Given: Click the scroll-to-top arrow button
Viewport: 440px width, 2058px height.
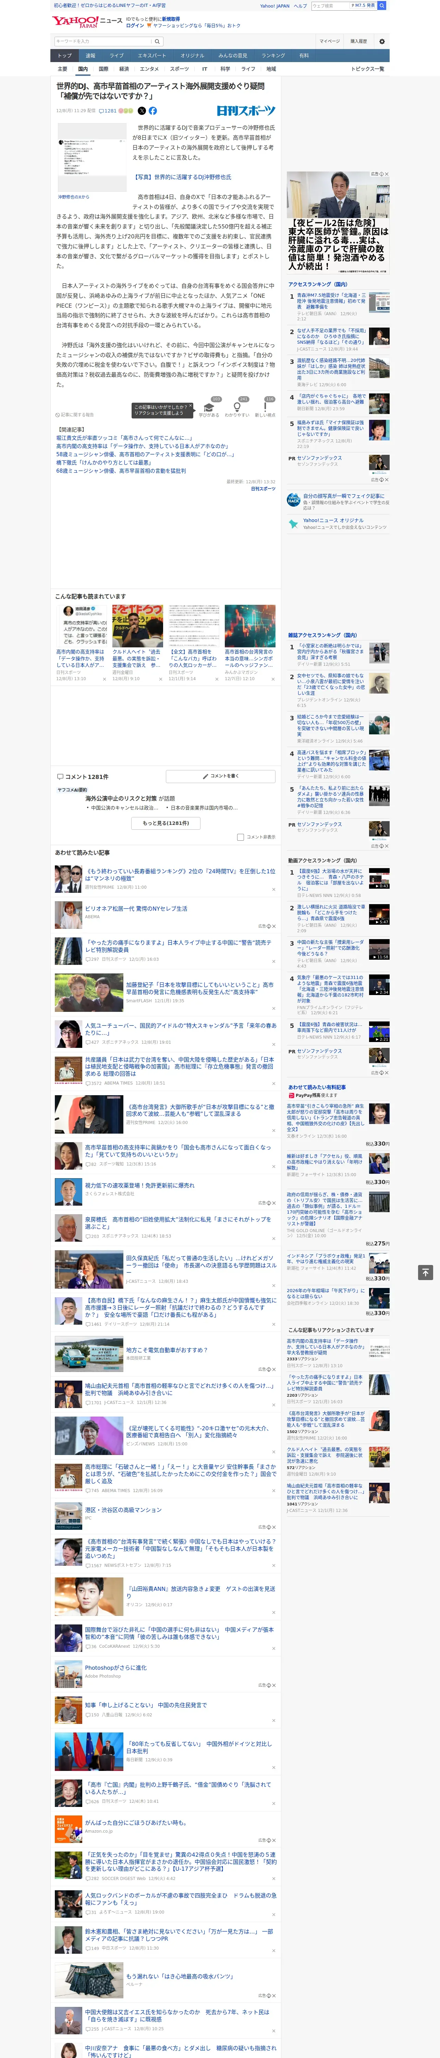Looking at the screenshot, I should (x=426, y=1272).
